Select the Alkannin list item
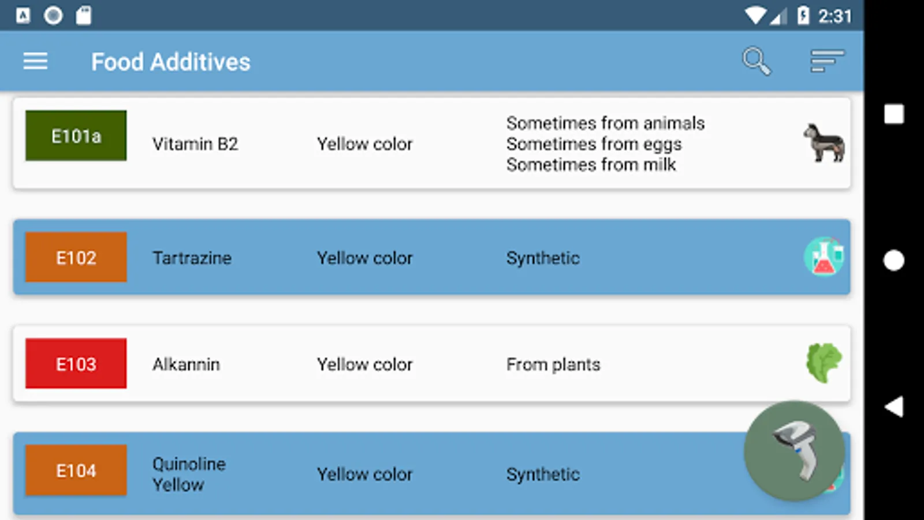The height and width of the screenshot is (520, 924). tap(186, 365)
